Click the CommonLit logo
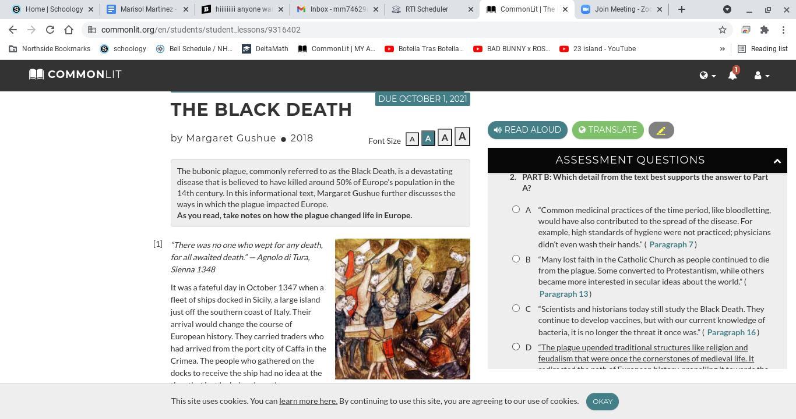Screen dimensions: 796x419 coord(75,74)
